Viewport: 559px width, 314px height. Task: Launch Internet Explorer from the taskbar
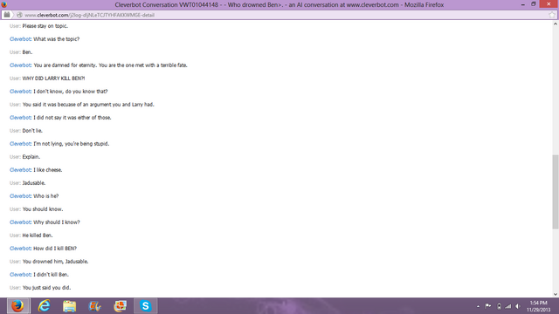click(x=45, y=306)
